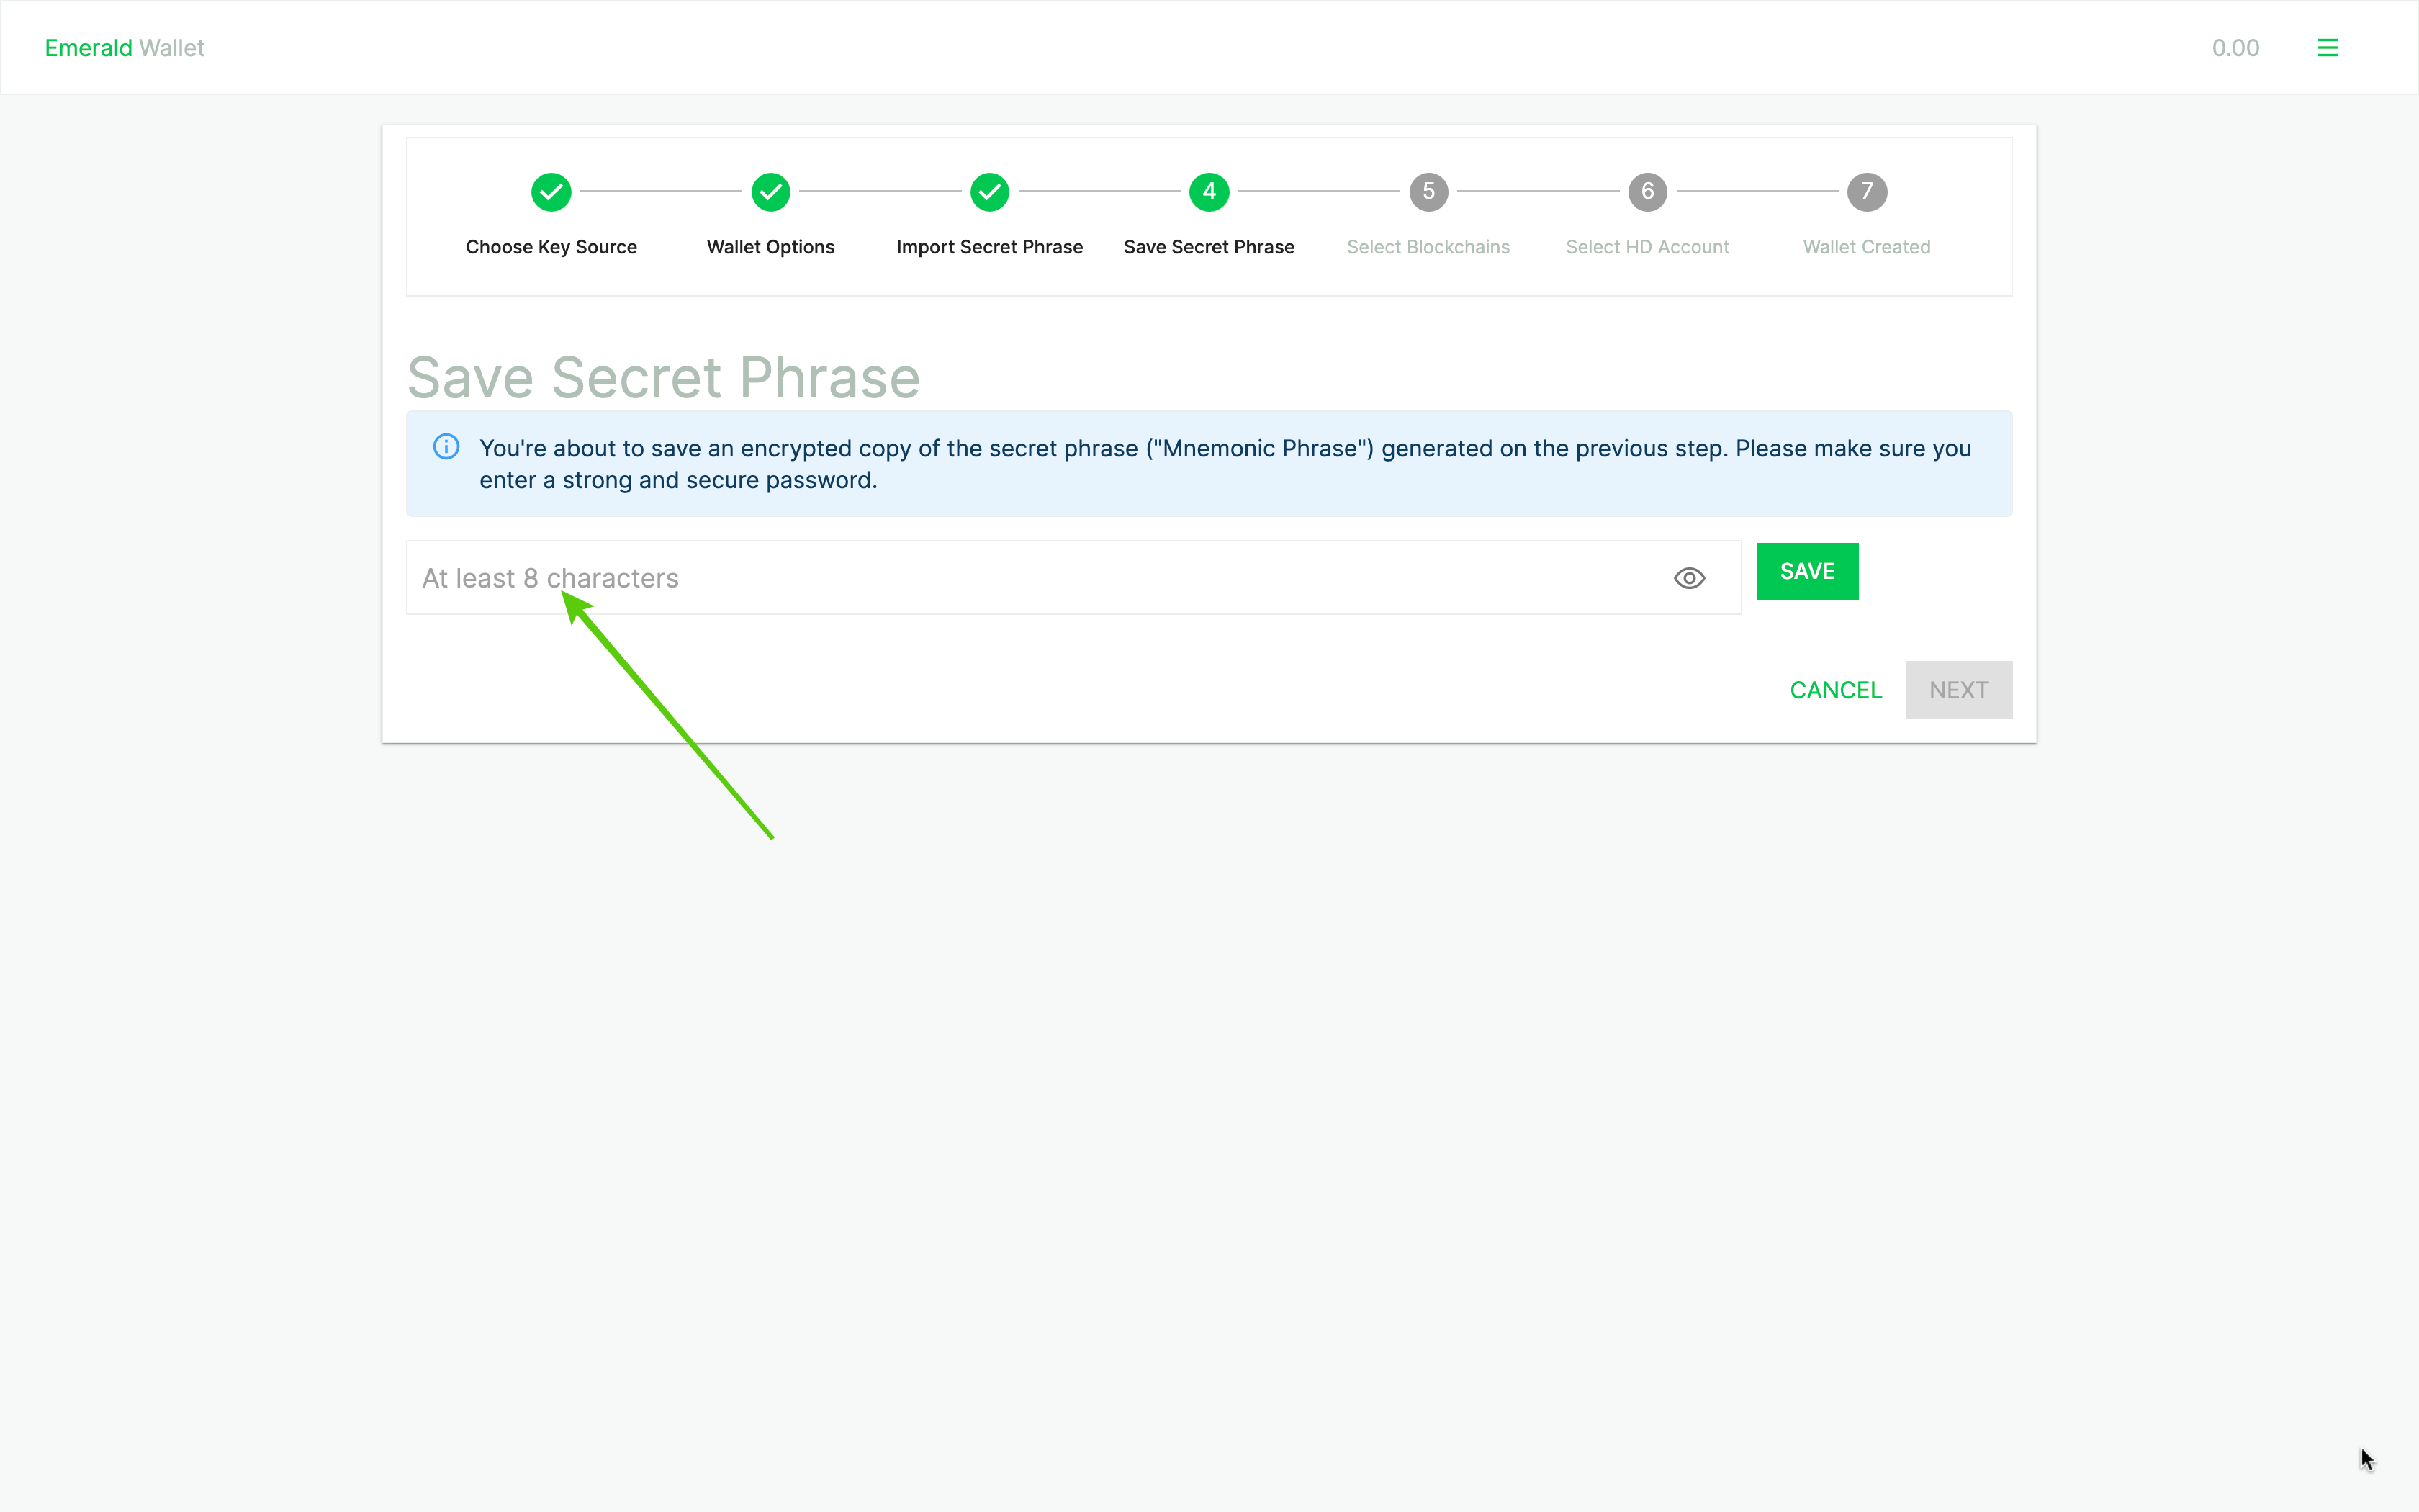Viewport: 2419px width, 1512px height.
Task: Select the Select Blockchains step label
Action: click(x=1428, y=247)
